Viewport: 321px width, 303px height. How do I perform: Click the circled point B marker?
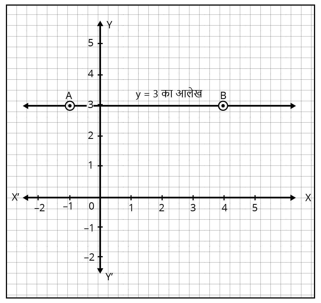pos(223,106)
